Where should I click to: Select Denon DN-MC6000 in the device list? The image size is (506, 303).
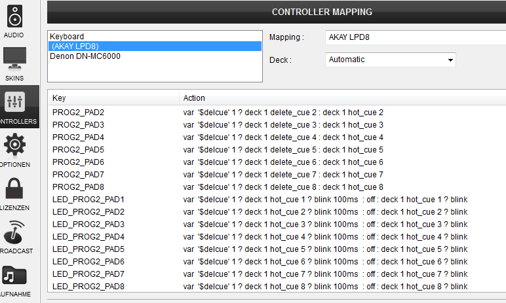(155, 56)
